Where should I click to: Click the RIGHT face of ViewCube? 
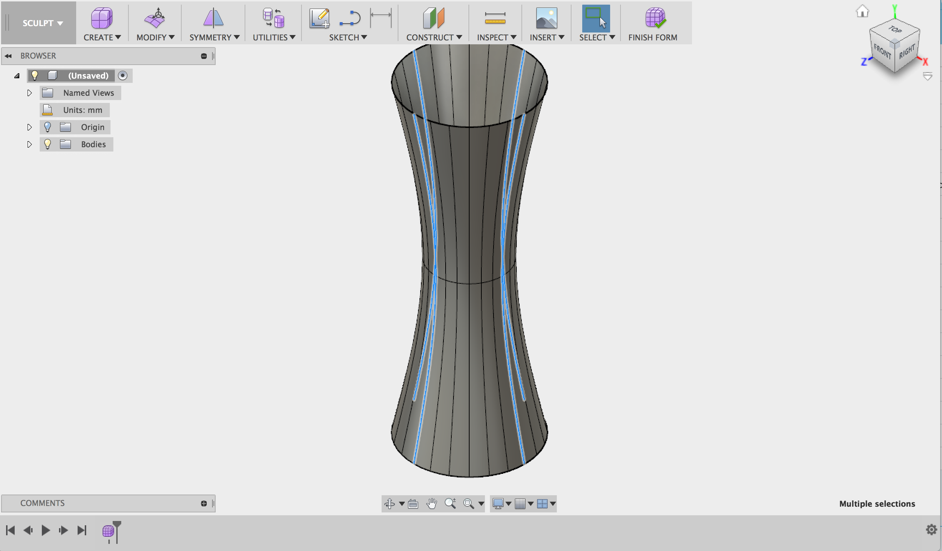907,51
